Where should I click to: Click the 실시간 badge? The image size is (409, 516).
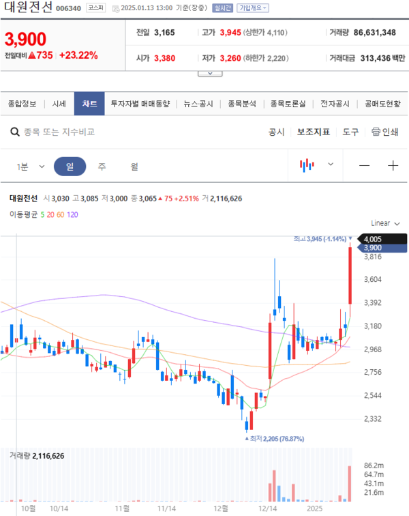pos(223,8)
